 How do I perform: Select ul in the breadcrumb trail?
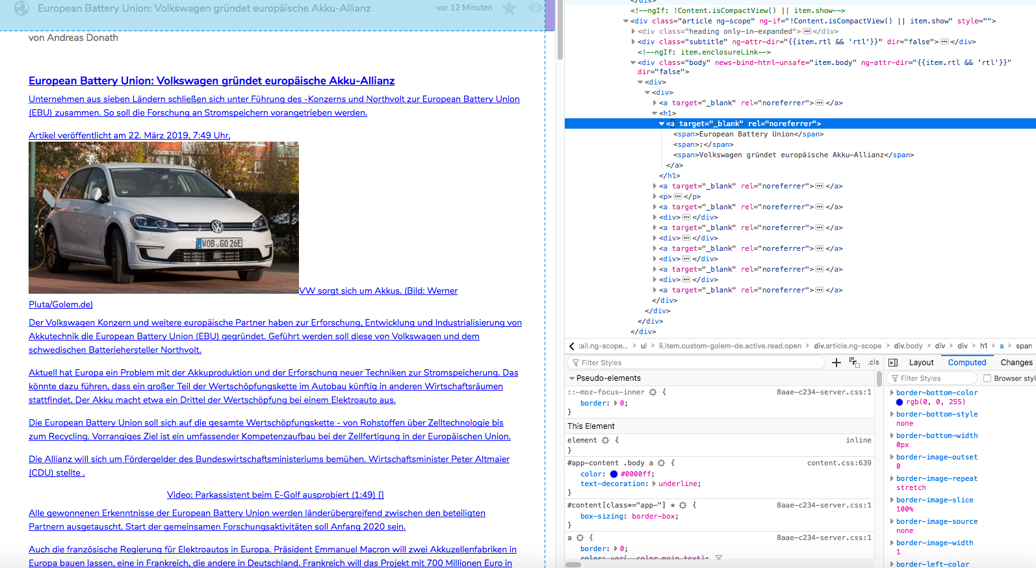click(643, 346)
